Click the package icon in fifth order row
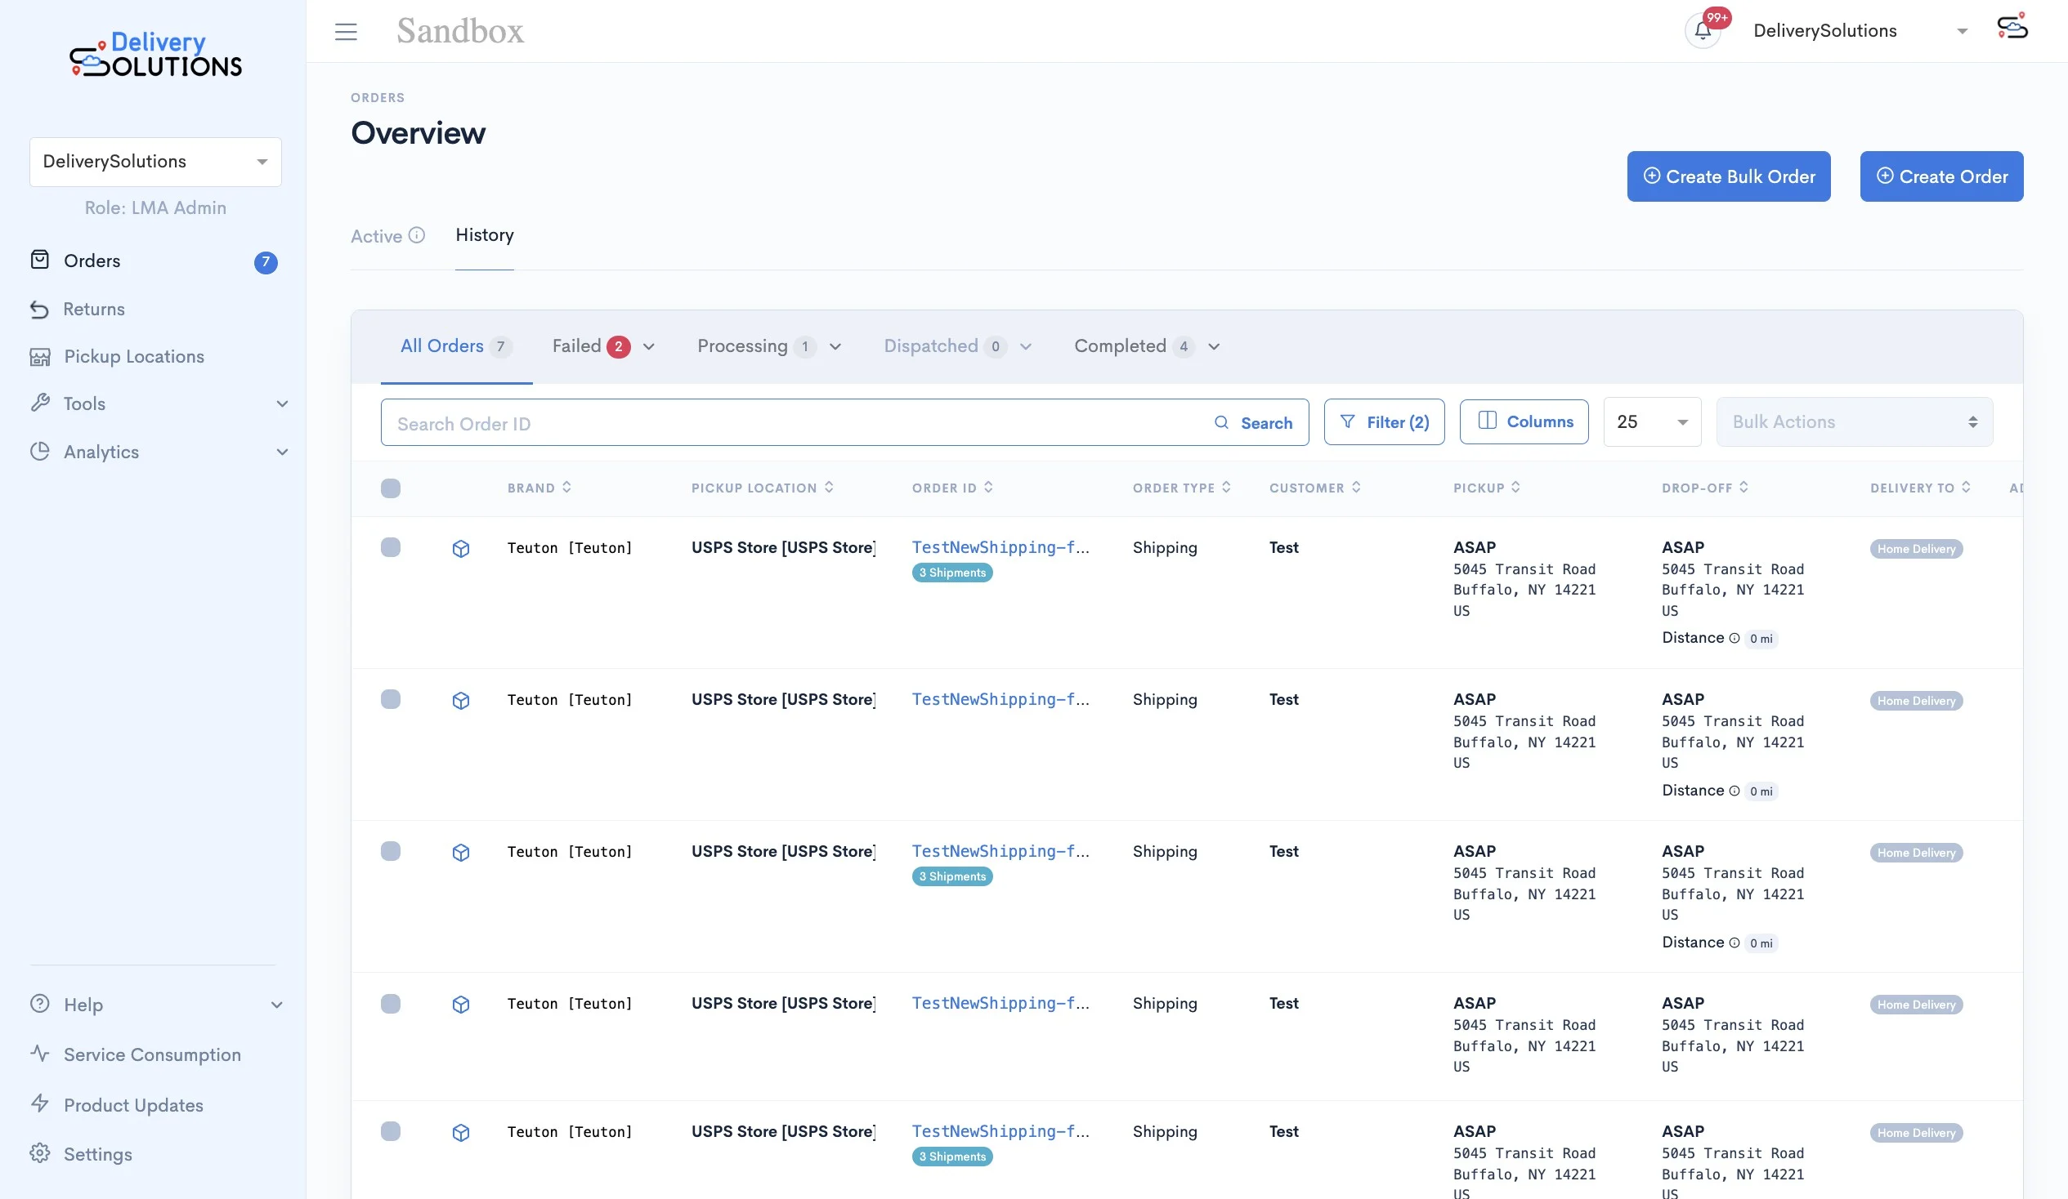Viewport: 2068px width, 1199px height. pyautogui.click(x=461, y=1133)
